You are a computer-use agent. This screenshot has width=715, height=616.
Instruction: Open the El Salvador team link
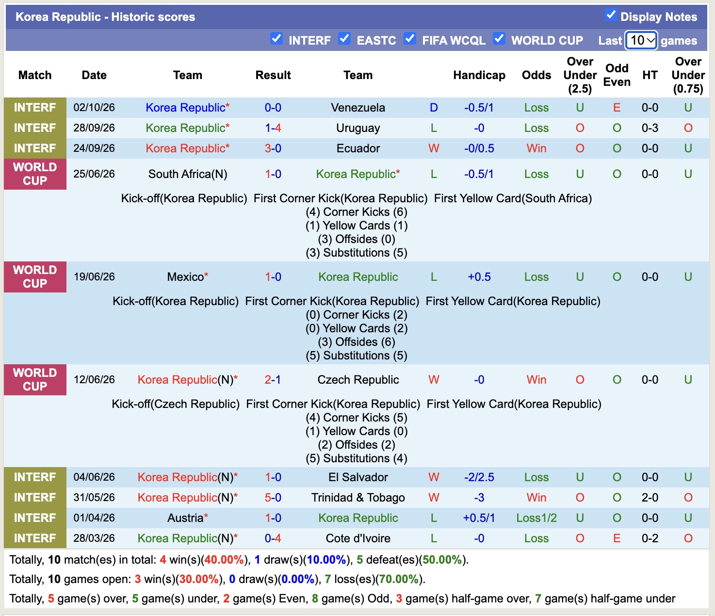tap(358, 477)
